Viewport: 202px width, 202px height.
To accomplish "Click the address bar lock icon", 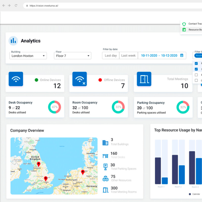I will pos(27,6).
